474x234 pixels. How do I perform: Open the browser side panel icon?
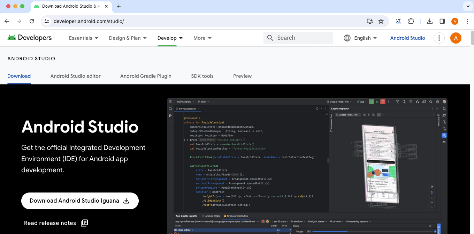pyautogui.click(x=442, y=21)
